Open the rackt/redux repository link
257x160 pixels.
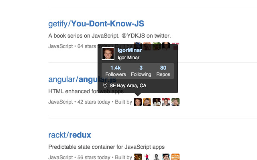tap(69, 135)
